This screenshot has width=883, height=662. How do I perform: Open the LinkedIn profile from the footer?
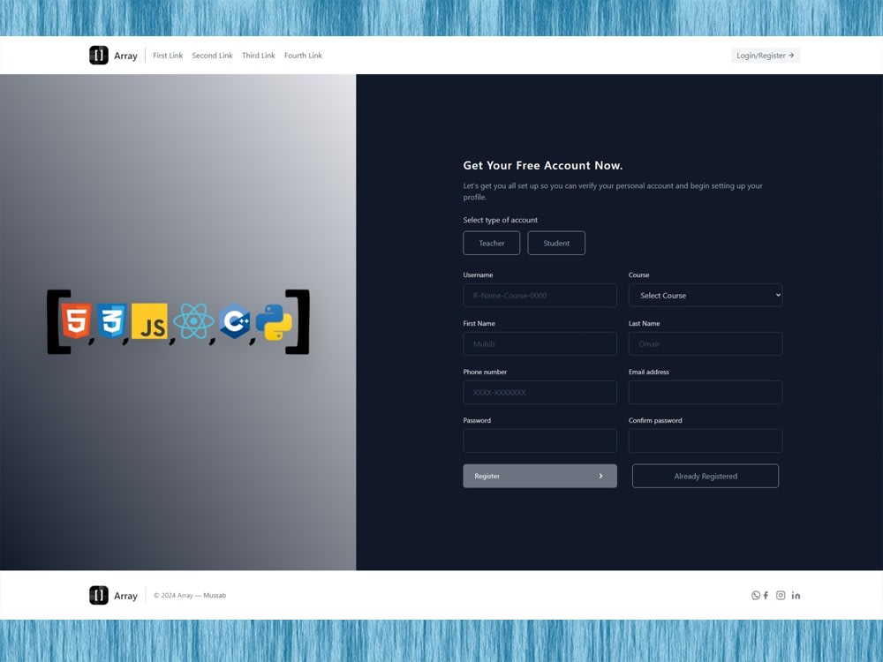[796, 595]
